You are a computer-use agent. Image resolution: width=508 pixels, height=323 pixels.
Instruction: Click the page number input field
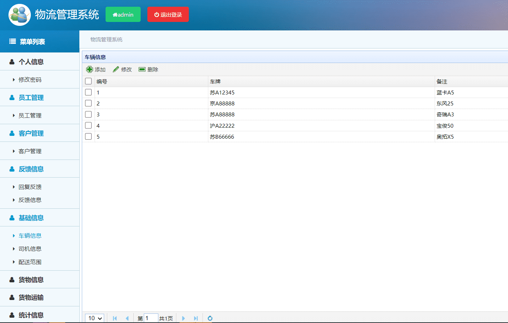pos(151,318)
